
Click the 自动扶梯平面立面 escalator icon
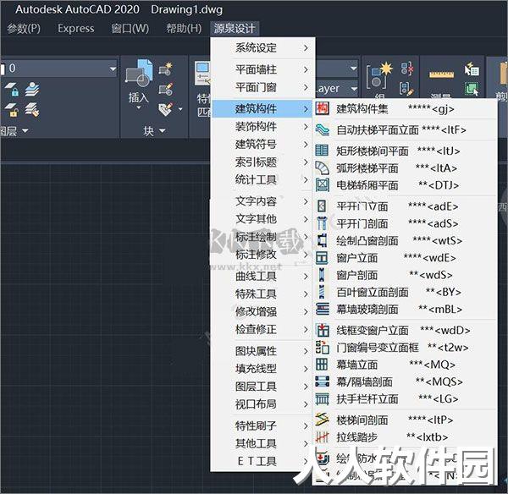click(322, 129)
